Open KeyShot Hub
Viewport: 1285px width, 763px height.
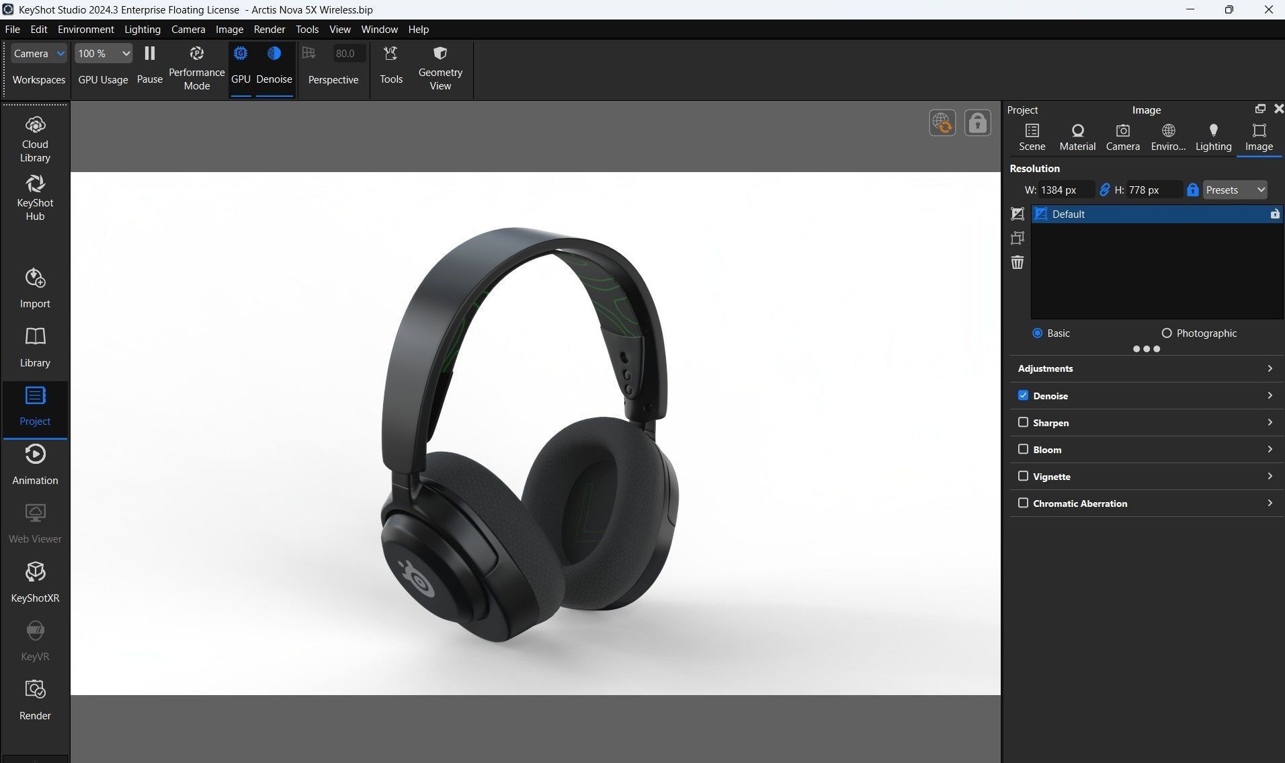(x=35, y=198)
